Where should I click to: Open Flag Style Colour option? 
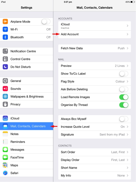[95, 82]
